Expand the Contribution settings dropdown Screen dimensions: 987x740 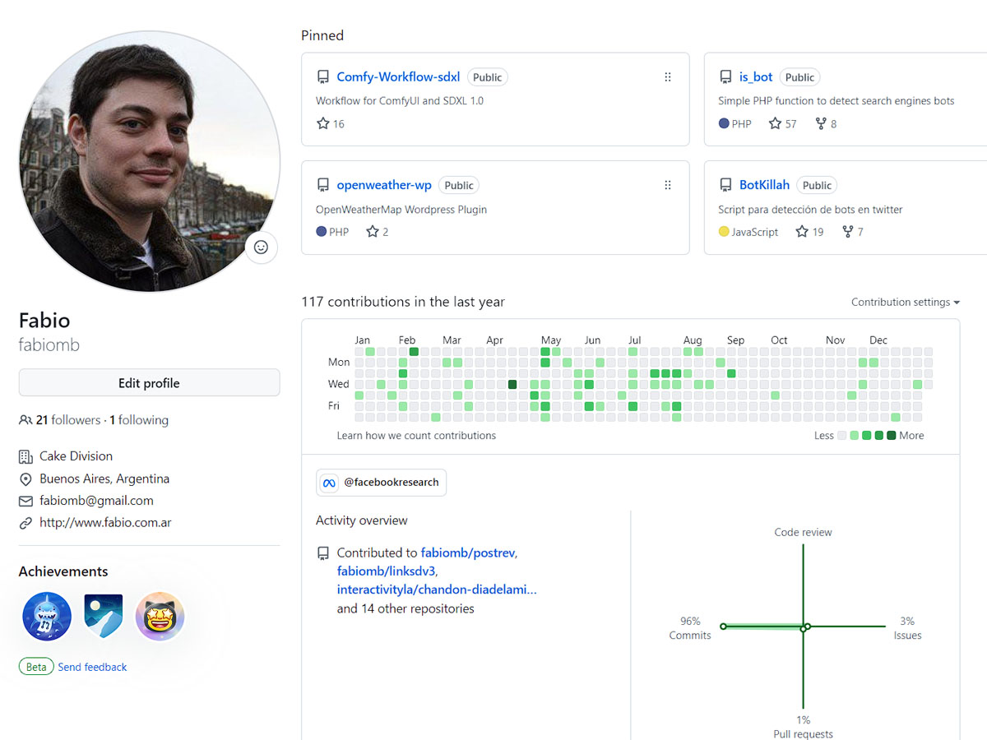click(906, 302)
